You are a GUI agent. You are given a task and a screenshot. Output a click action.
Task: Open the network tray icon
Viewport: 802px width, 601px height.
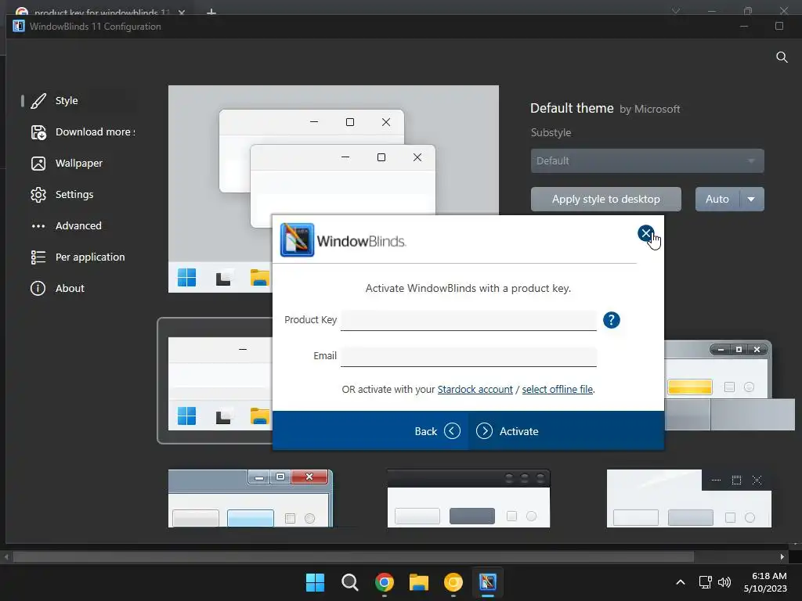click(x=706, y=582)
